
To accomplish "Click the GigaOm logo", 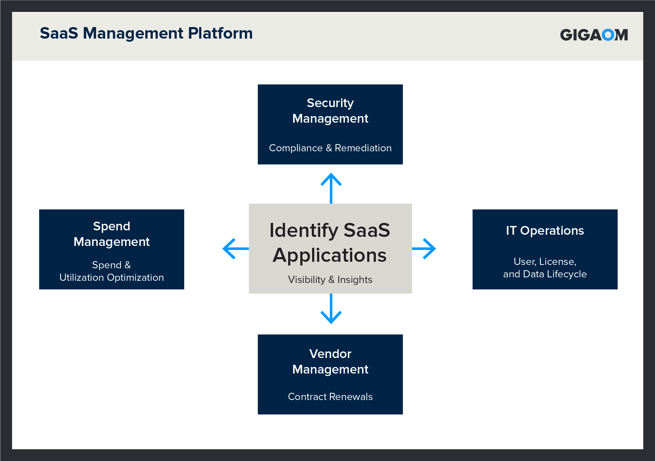I will click(x=594, y=35).
